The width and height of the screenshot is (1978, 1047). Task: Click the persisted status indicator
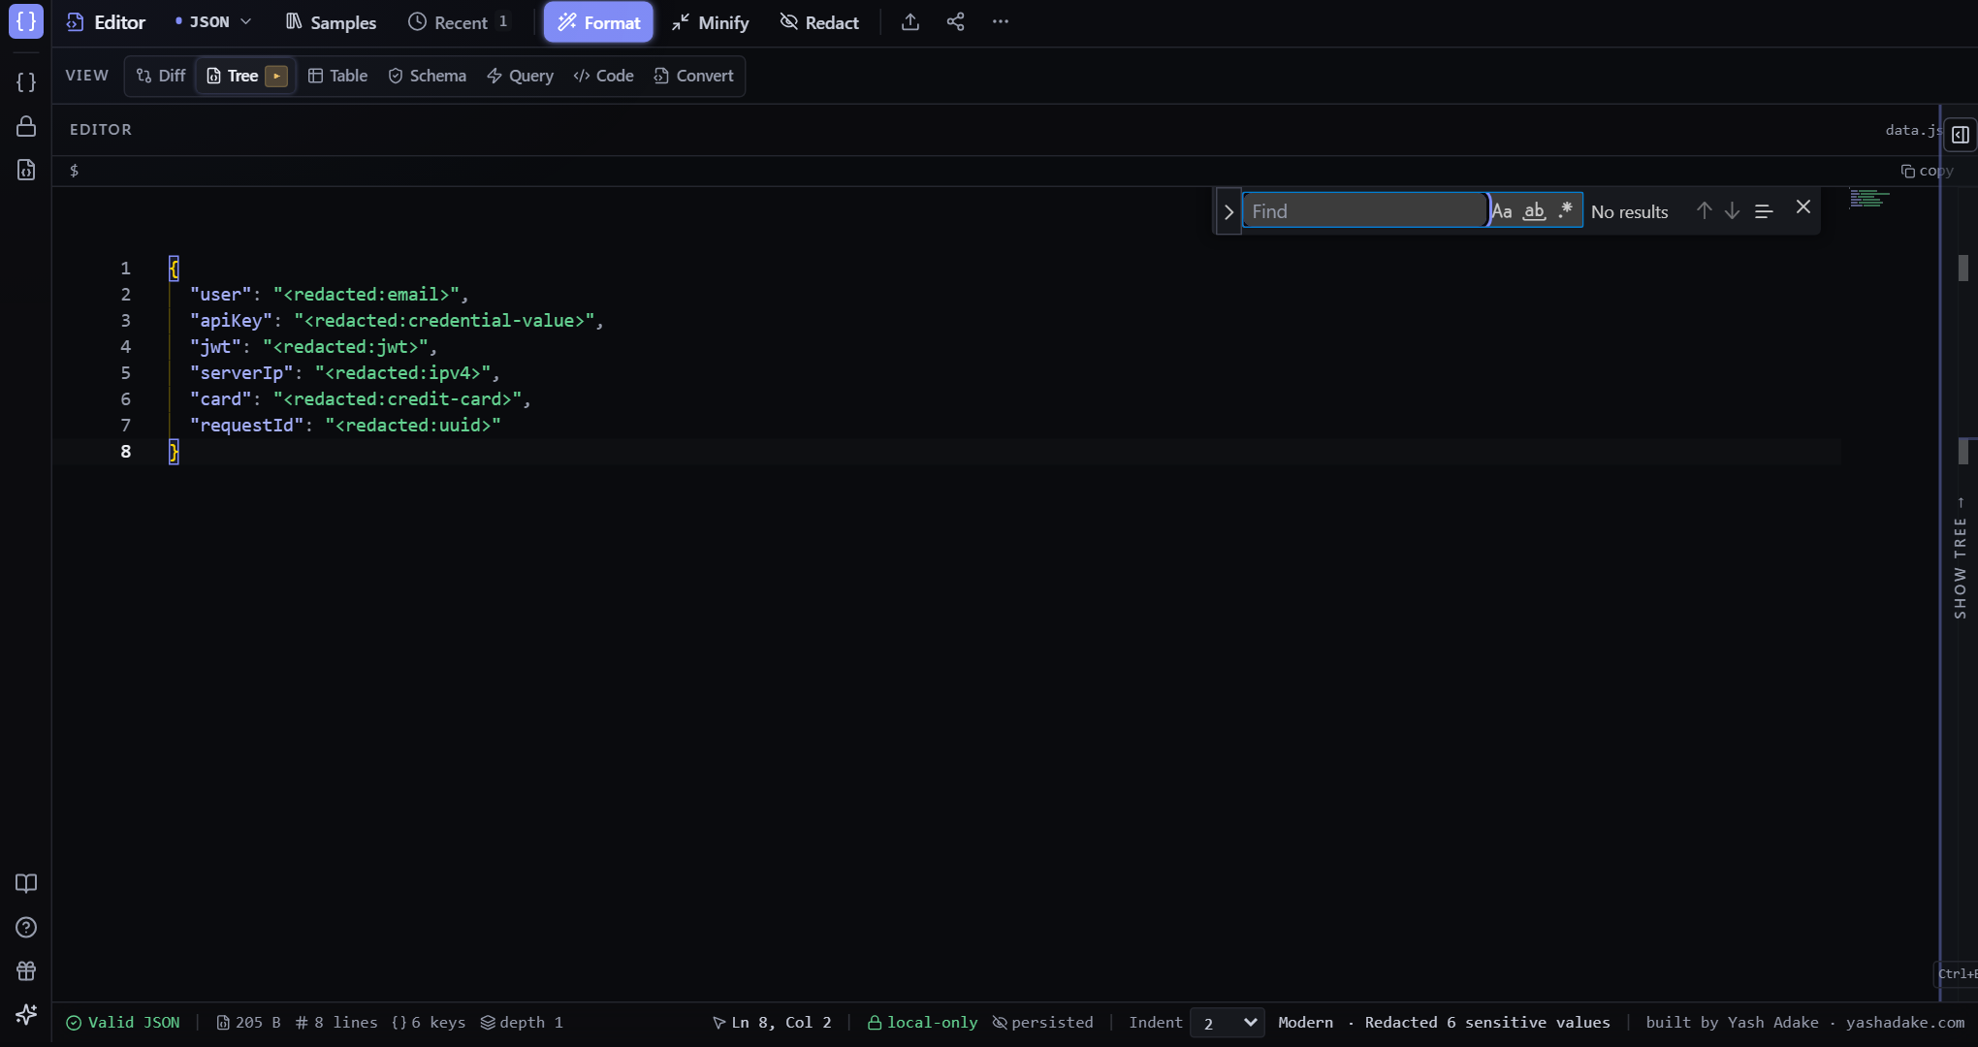click(x=1042, y=1023)
